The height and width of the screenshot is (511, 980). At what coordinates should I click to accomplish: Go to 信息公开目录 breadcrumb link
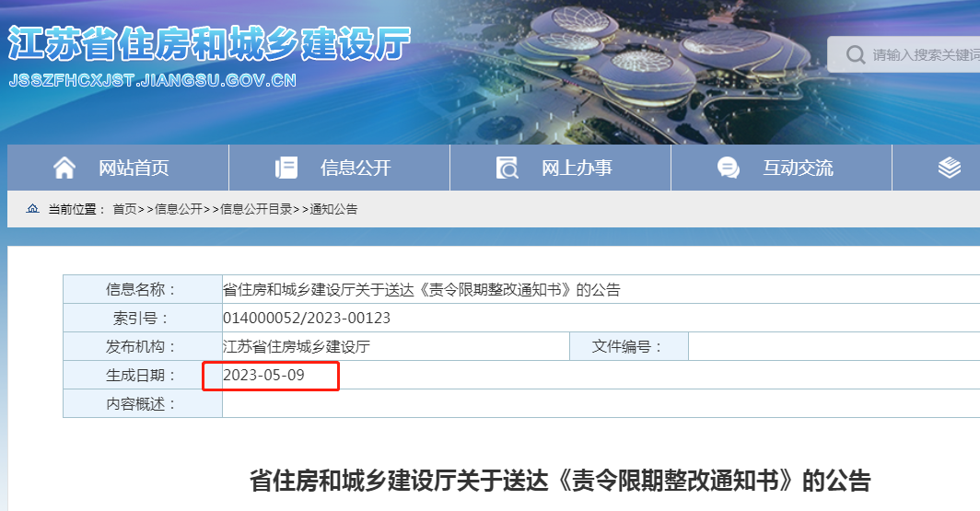[256, 209]
